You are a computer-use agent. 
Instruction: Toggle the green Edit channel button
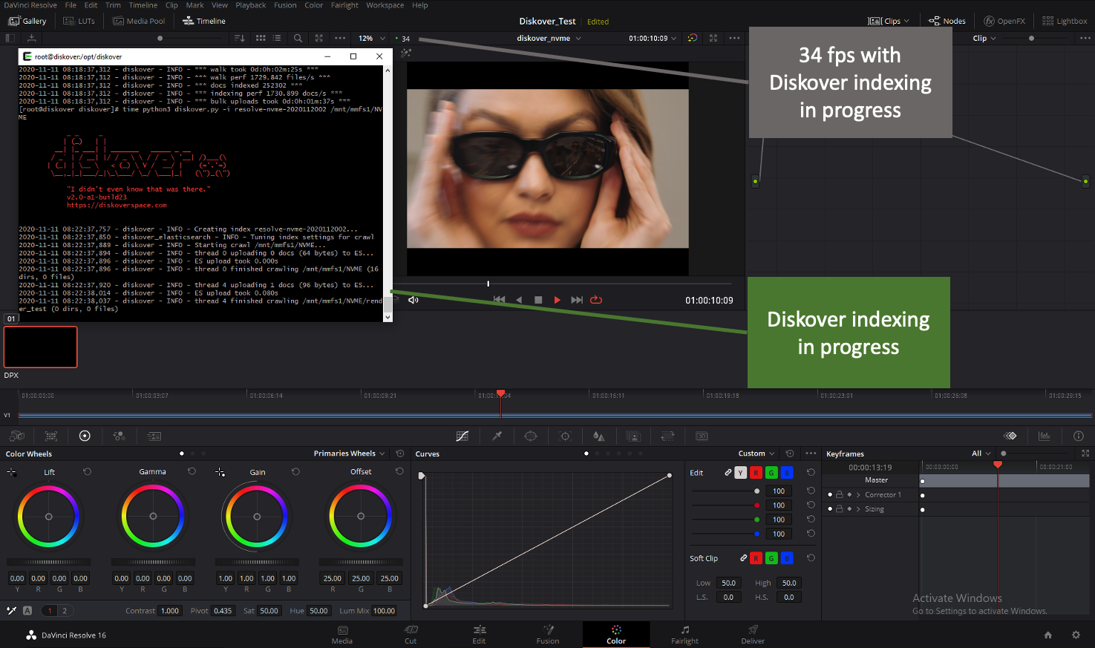click(x=771, y=473)
